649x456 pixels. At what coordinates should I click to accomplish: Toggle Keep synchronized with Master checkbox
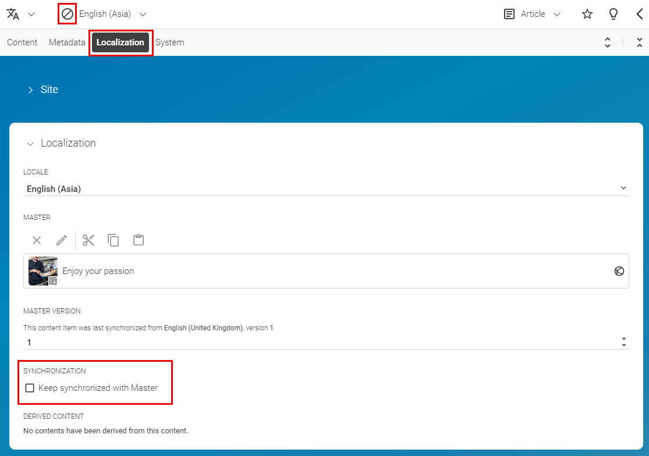(x=30, y=387)
